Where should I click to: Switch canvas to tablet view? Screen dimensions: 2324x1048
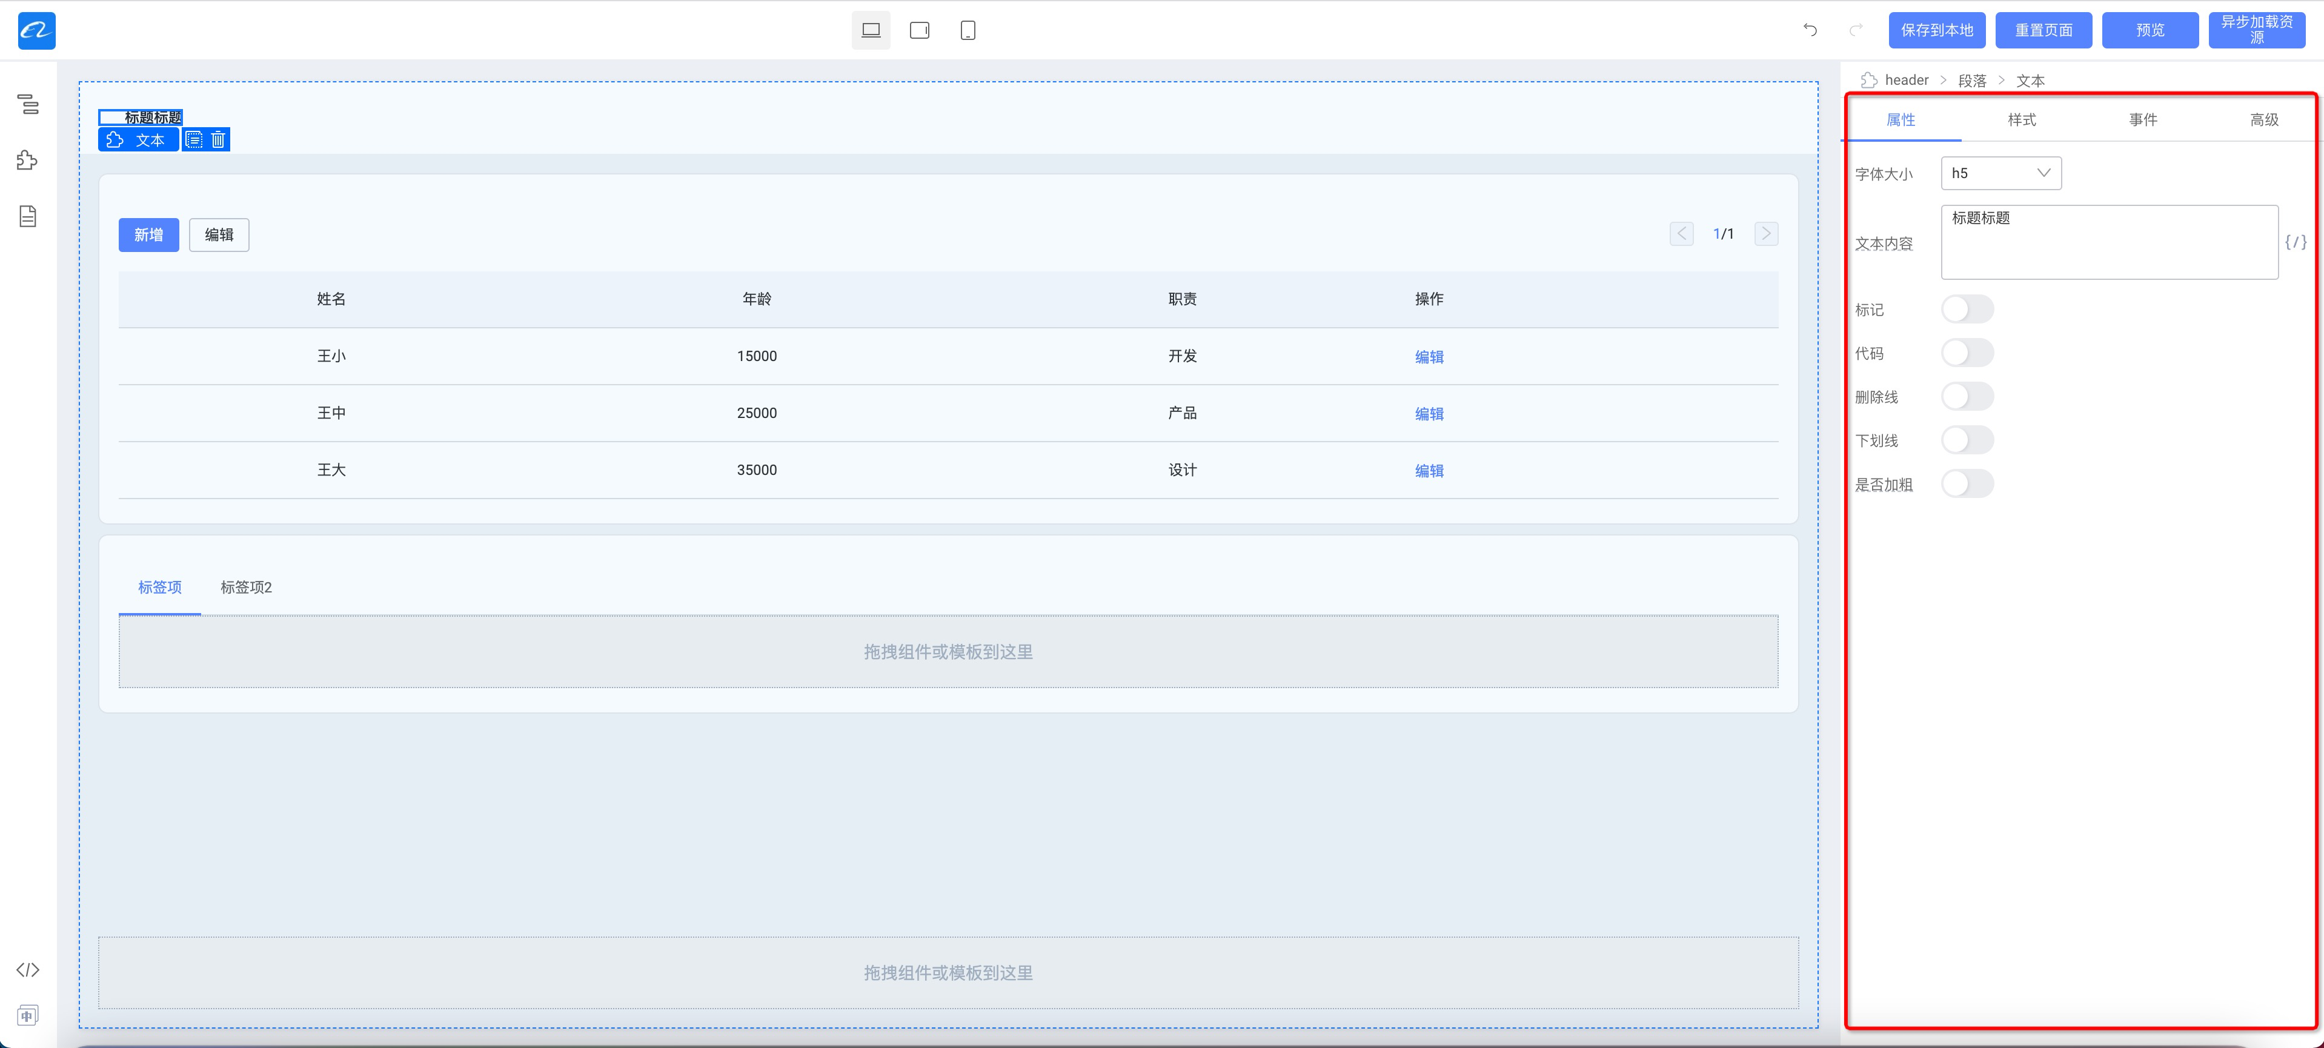[x=919, y=31]
